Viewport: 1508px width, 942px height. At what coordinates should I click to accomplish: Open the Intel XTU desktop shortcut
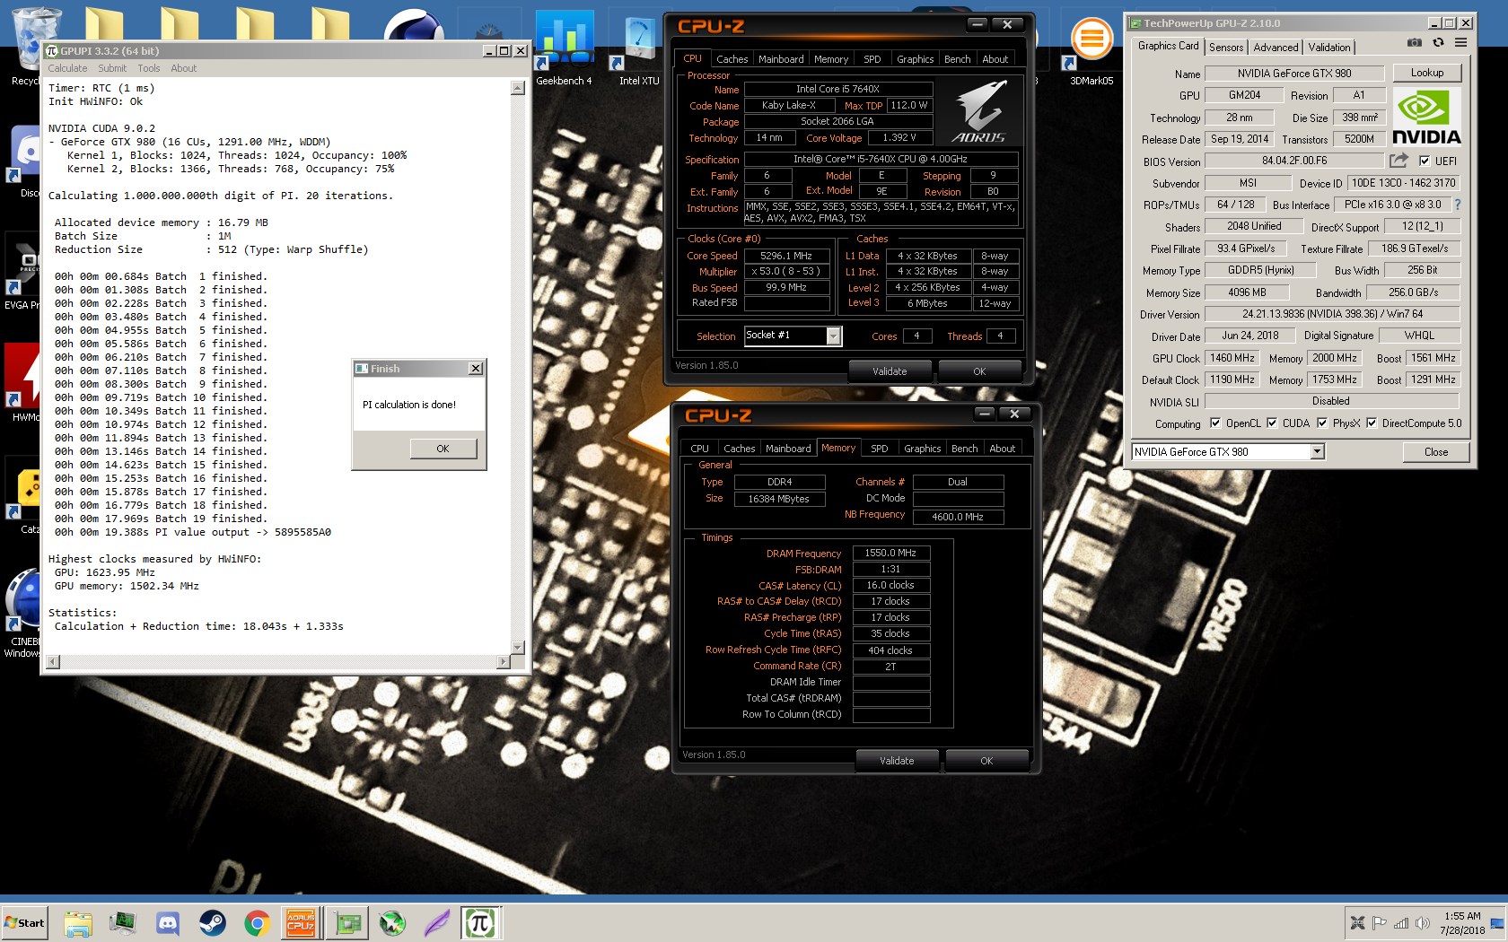[639, 48]
